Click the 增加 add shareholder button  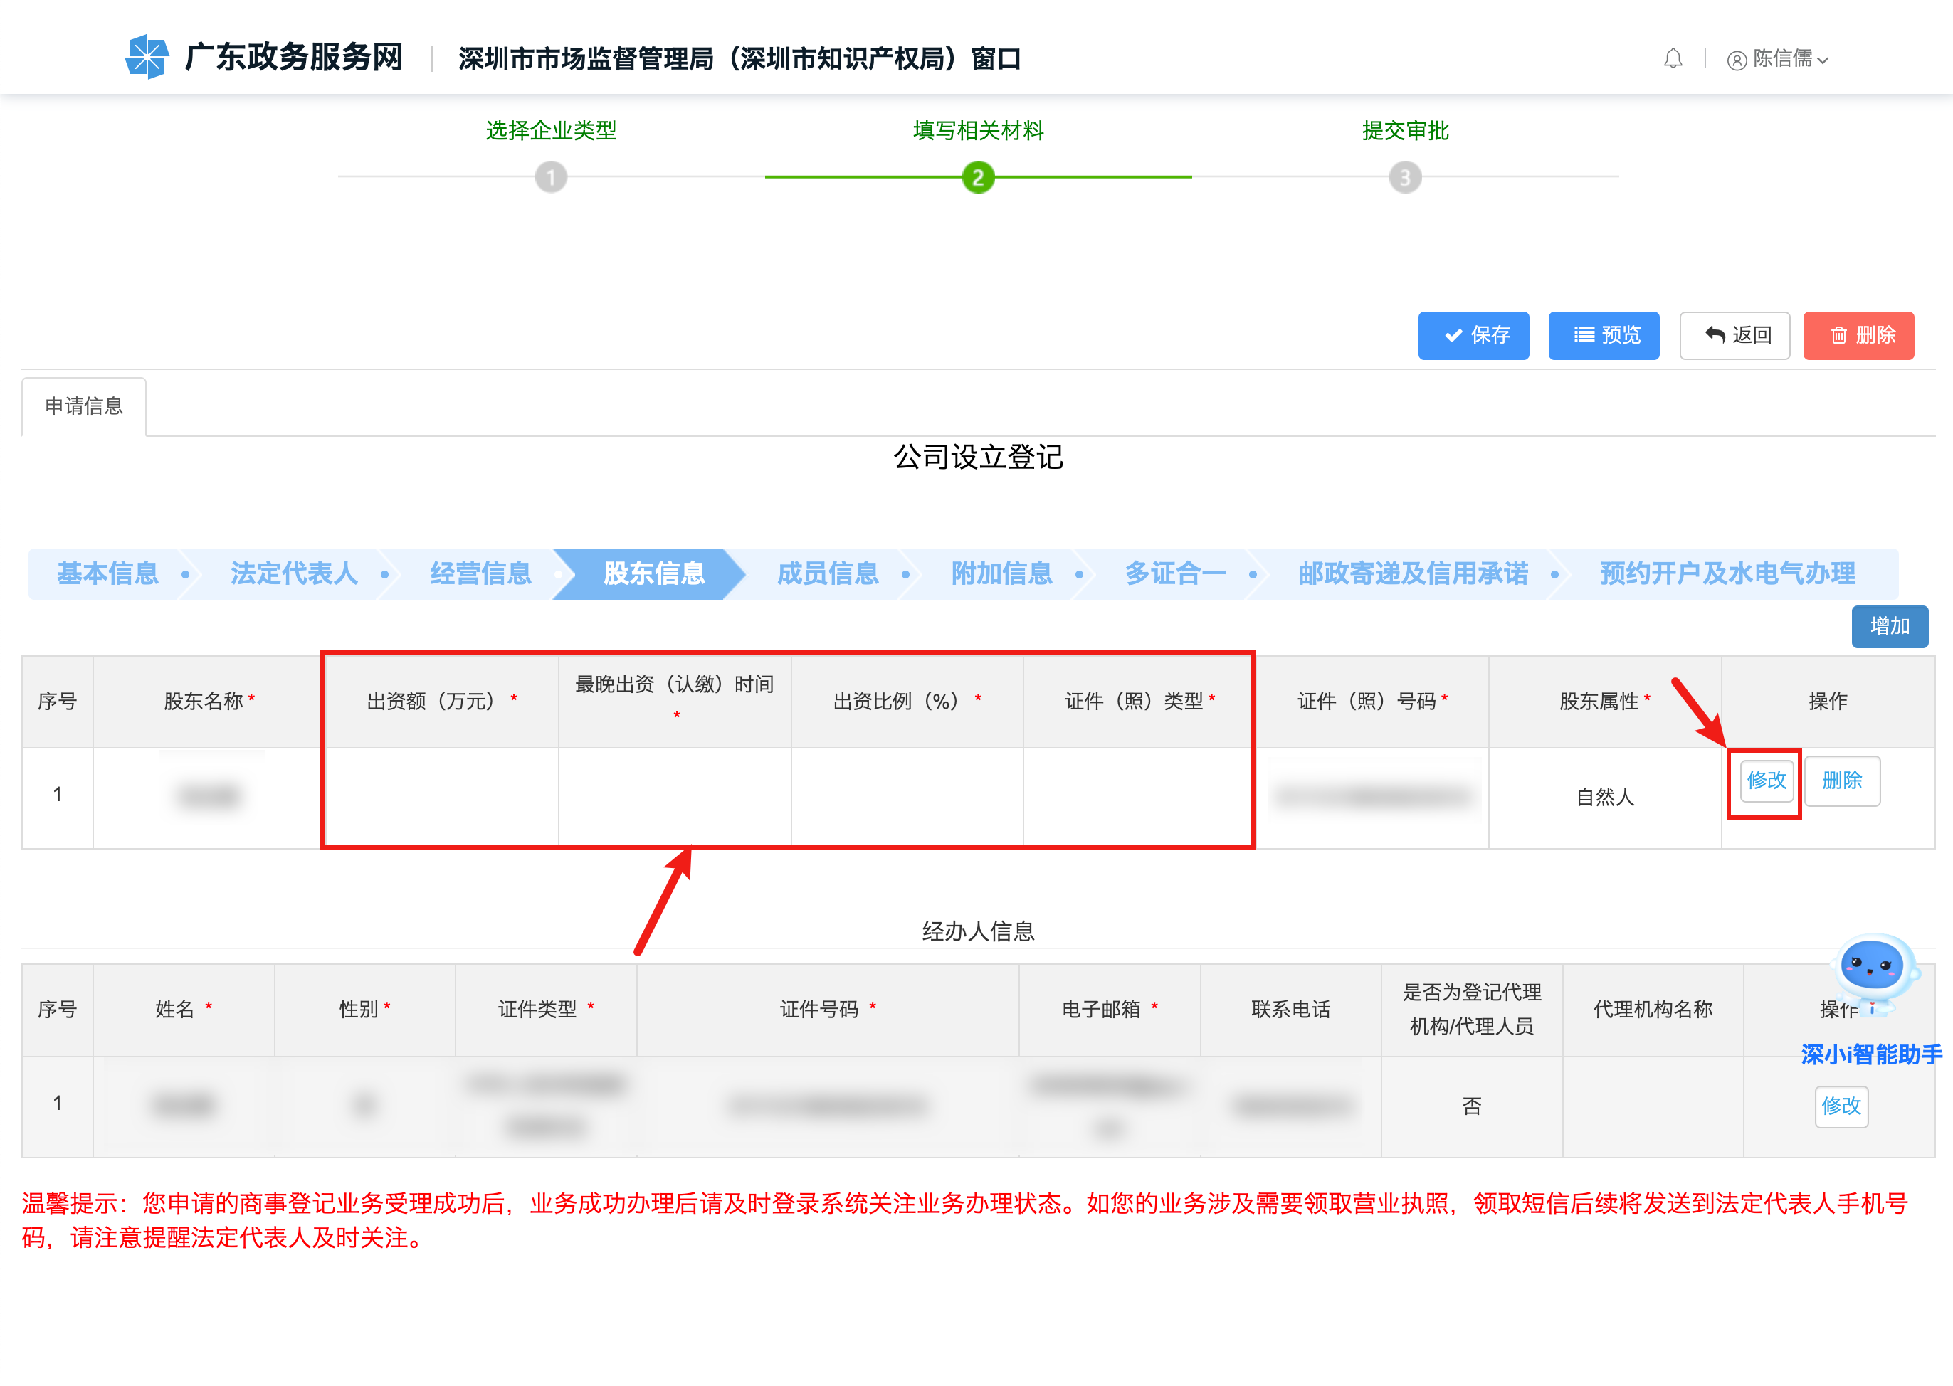pos(1889,626)
